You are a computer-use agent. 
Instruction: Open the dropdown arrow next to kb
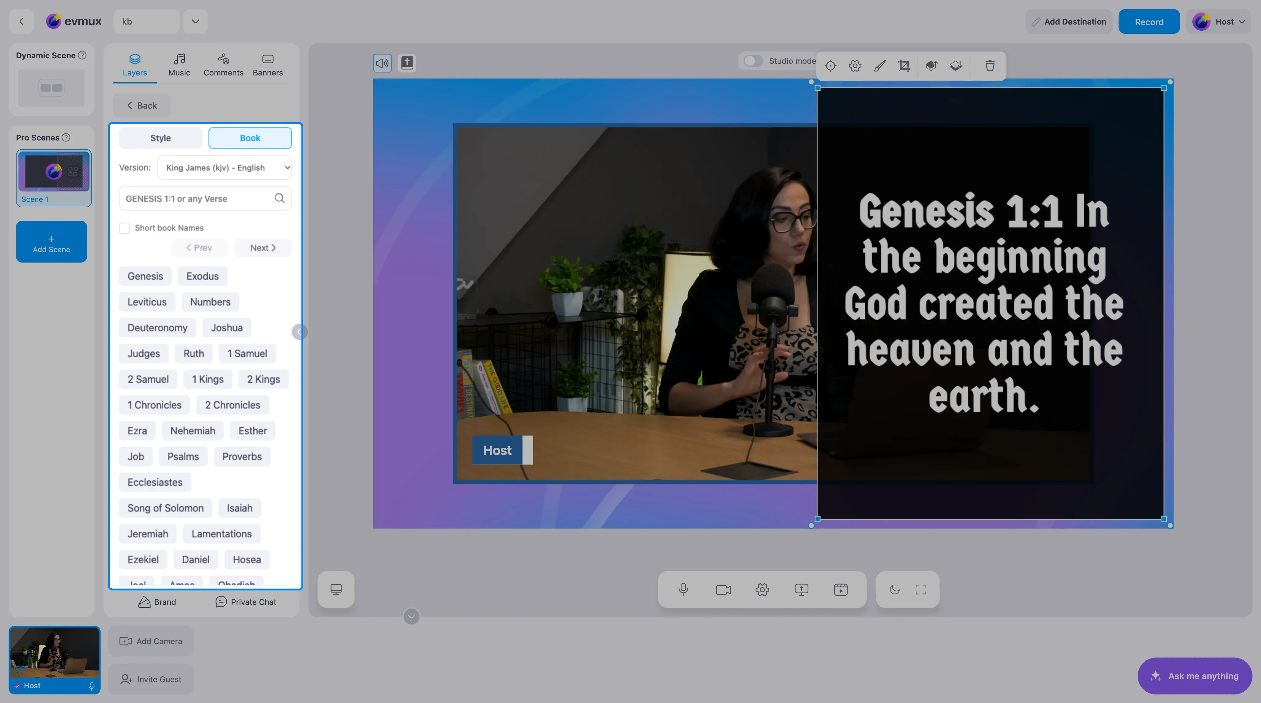pos(195,21)
